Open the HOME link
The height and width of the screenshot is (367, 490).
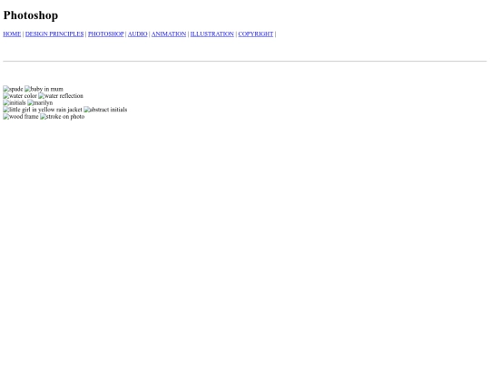pos(12,34)
